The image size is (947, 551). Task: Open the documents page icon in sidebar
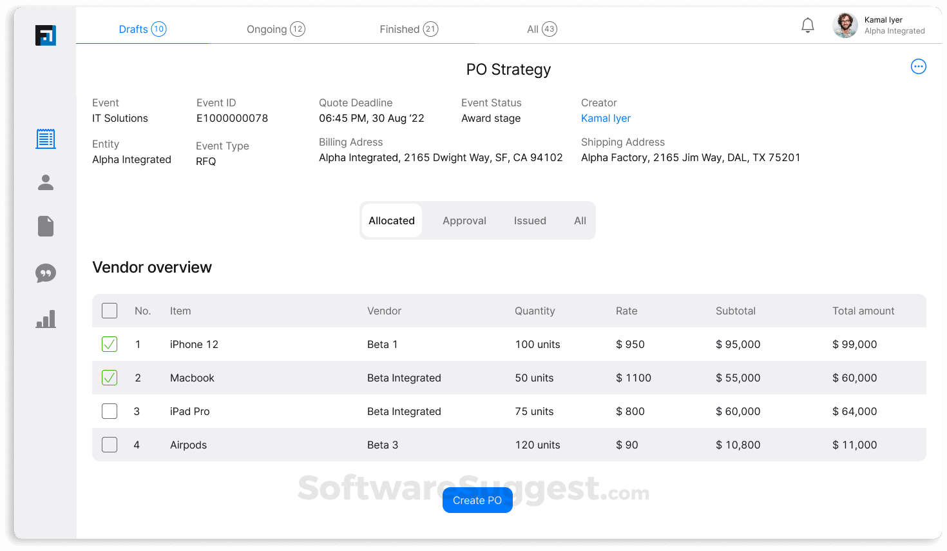click(x=45, y=226)
